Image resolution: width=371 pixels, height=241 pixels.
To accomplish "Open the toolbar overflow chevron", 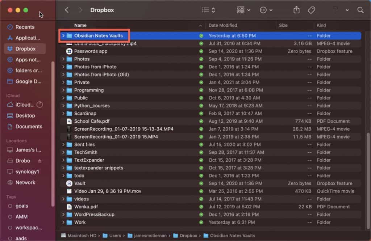I will pos(347,10).
